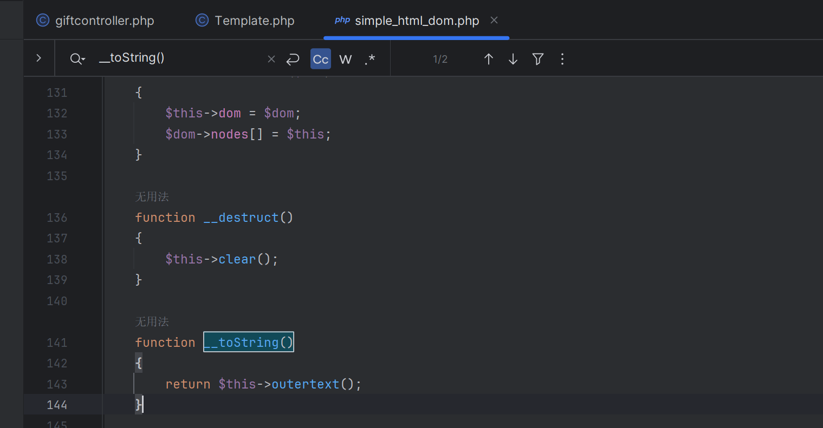Viewport: 823px width, 428px height.
Task: Click the usages hint above __toString
Action: point(152,321)
